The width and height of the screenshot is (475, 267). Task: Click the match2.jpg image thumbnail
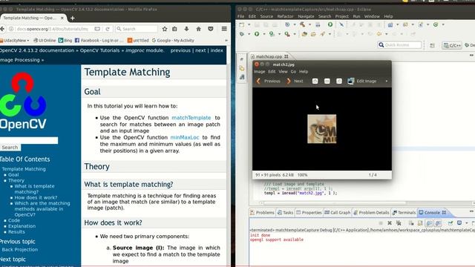click(321, 129)
